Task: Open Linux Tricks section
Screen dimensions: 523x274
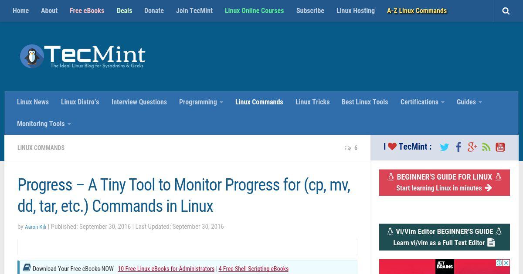Action: point(312,102)
